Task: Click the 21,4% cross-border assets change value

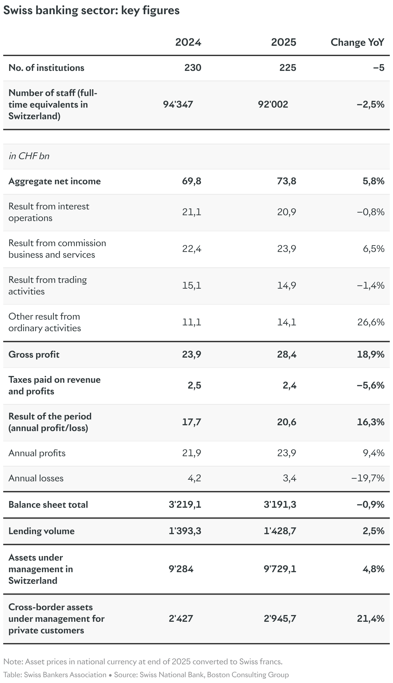Action: click(x=371, y=619)
